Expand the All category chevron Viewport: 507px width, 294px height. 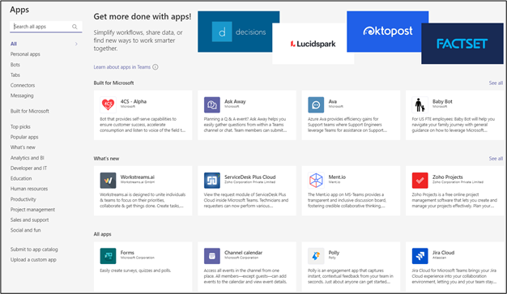coord(76,44)
